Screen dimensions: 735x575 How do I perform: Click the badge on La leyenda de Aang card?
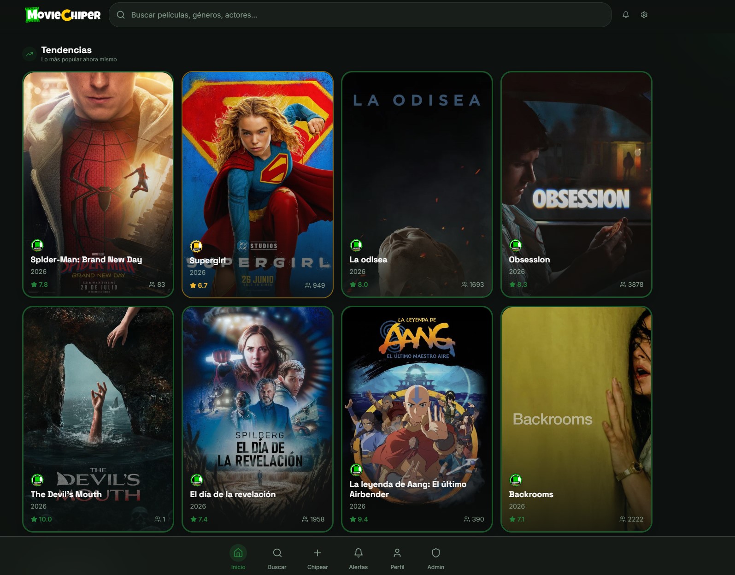(356, 470)
